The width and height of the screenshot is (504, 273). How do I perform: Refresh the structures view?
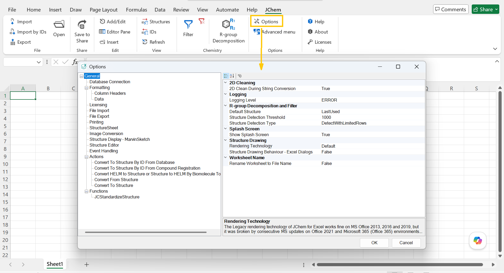(x=154, y=42)
